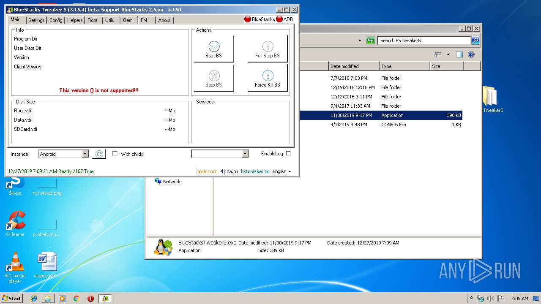
Task: Open Explorer help question mark icon
Action: [x=471, y=54]
